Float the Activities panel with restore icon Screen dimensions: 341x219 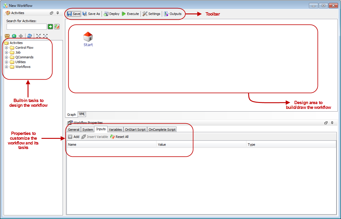52,13
